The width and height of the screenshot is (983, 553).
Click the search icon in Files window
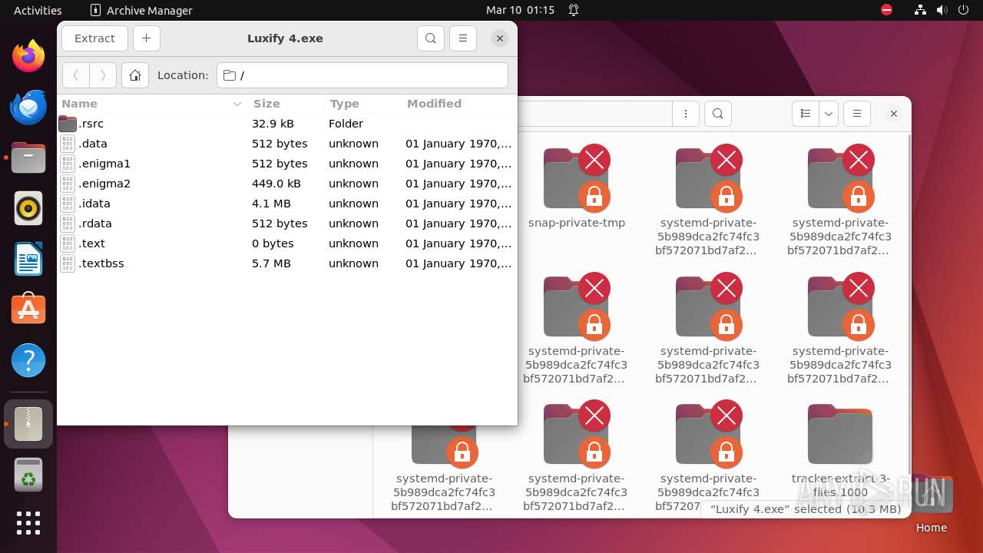coord(717,114)
